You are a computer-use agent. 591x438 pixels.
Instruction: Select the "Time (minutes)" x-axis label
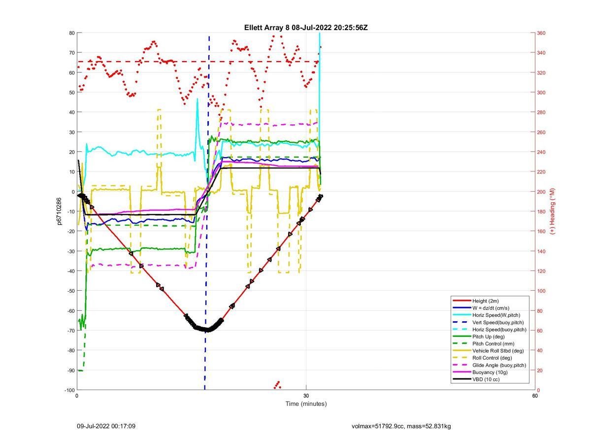tap(306, 404)
